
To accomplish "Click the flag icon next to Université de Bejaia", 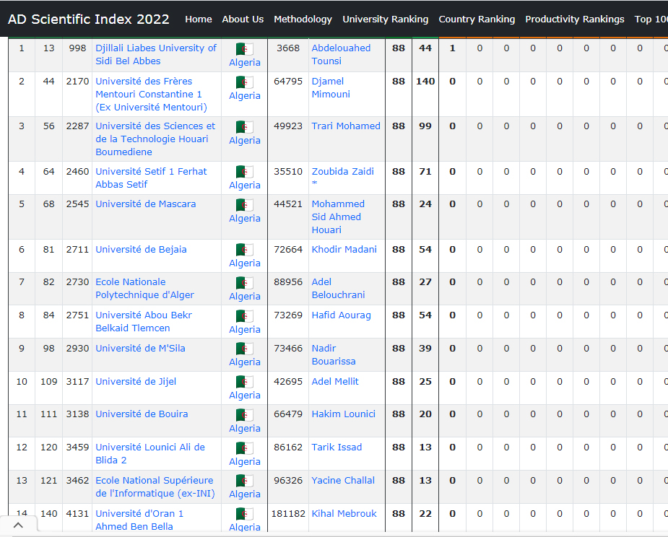I will click(x=245, y=250).
